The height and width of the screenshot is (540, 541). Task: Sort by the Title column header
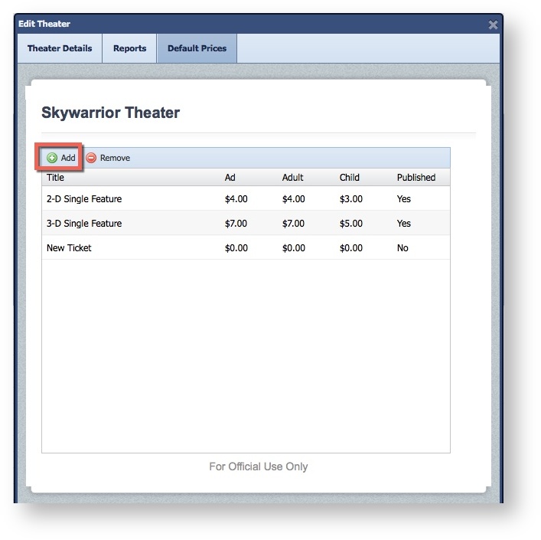click(56, 178)
